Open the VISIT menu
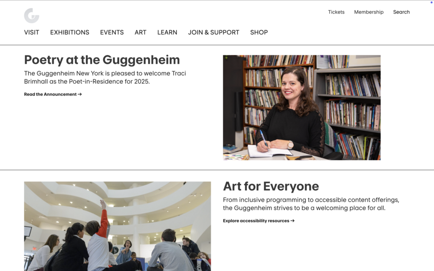The width and height of the screenshot is (434, 271). tap(31, 32)
